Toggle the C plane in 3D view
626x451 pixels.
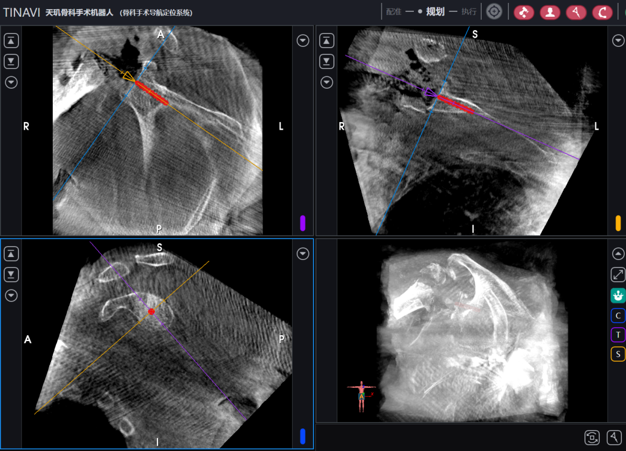point(618,316)
